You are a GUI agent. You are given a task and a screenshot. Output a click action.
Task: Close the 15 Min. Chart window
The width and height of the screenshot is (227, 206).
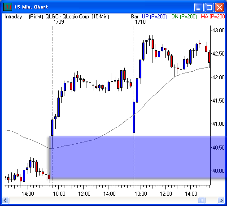(219, 7)
